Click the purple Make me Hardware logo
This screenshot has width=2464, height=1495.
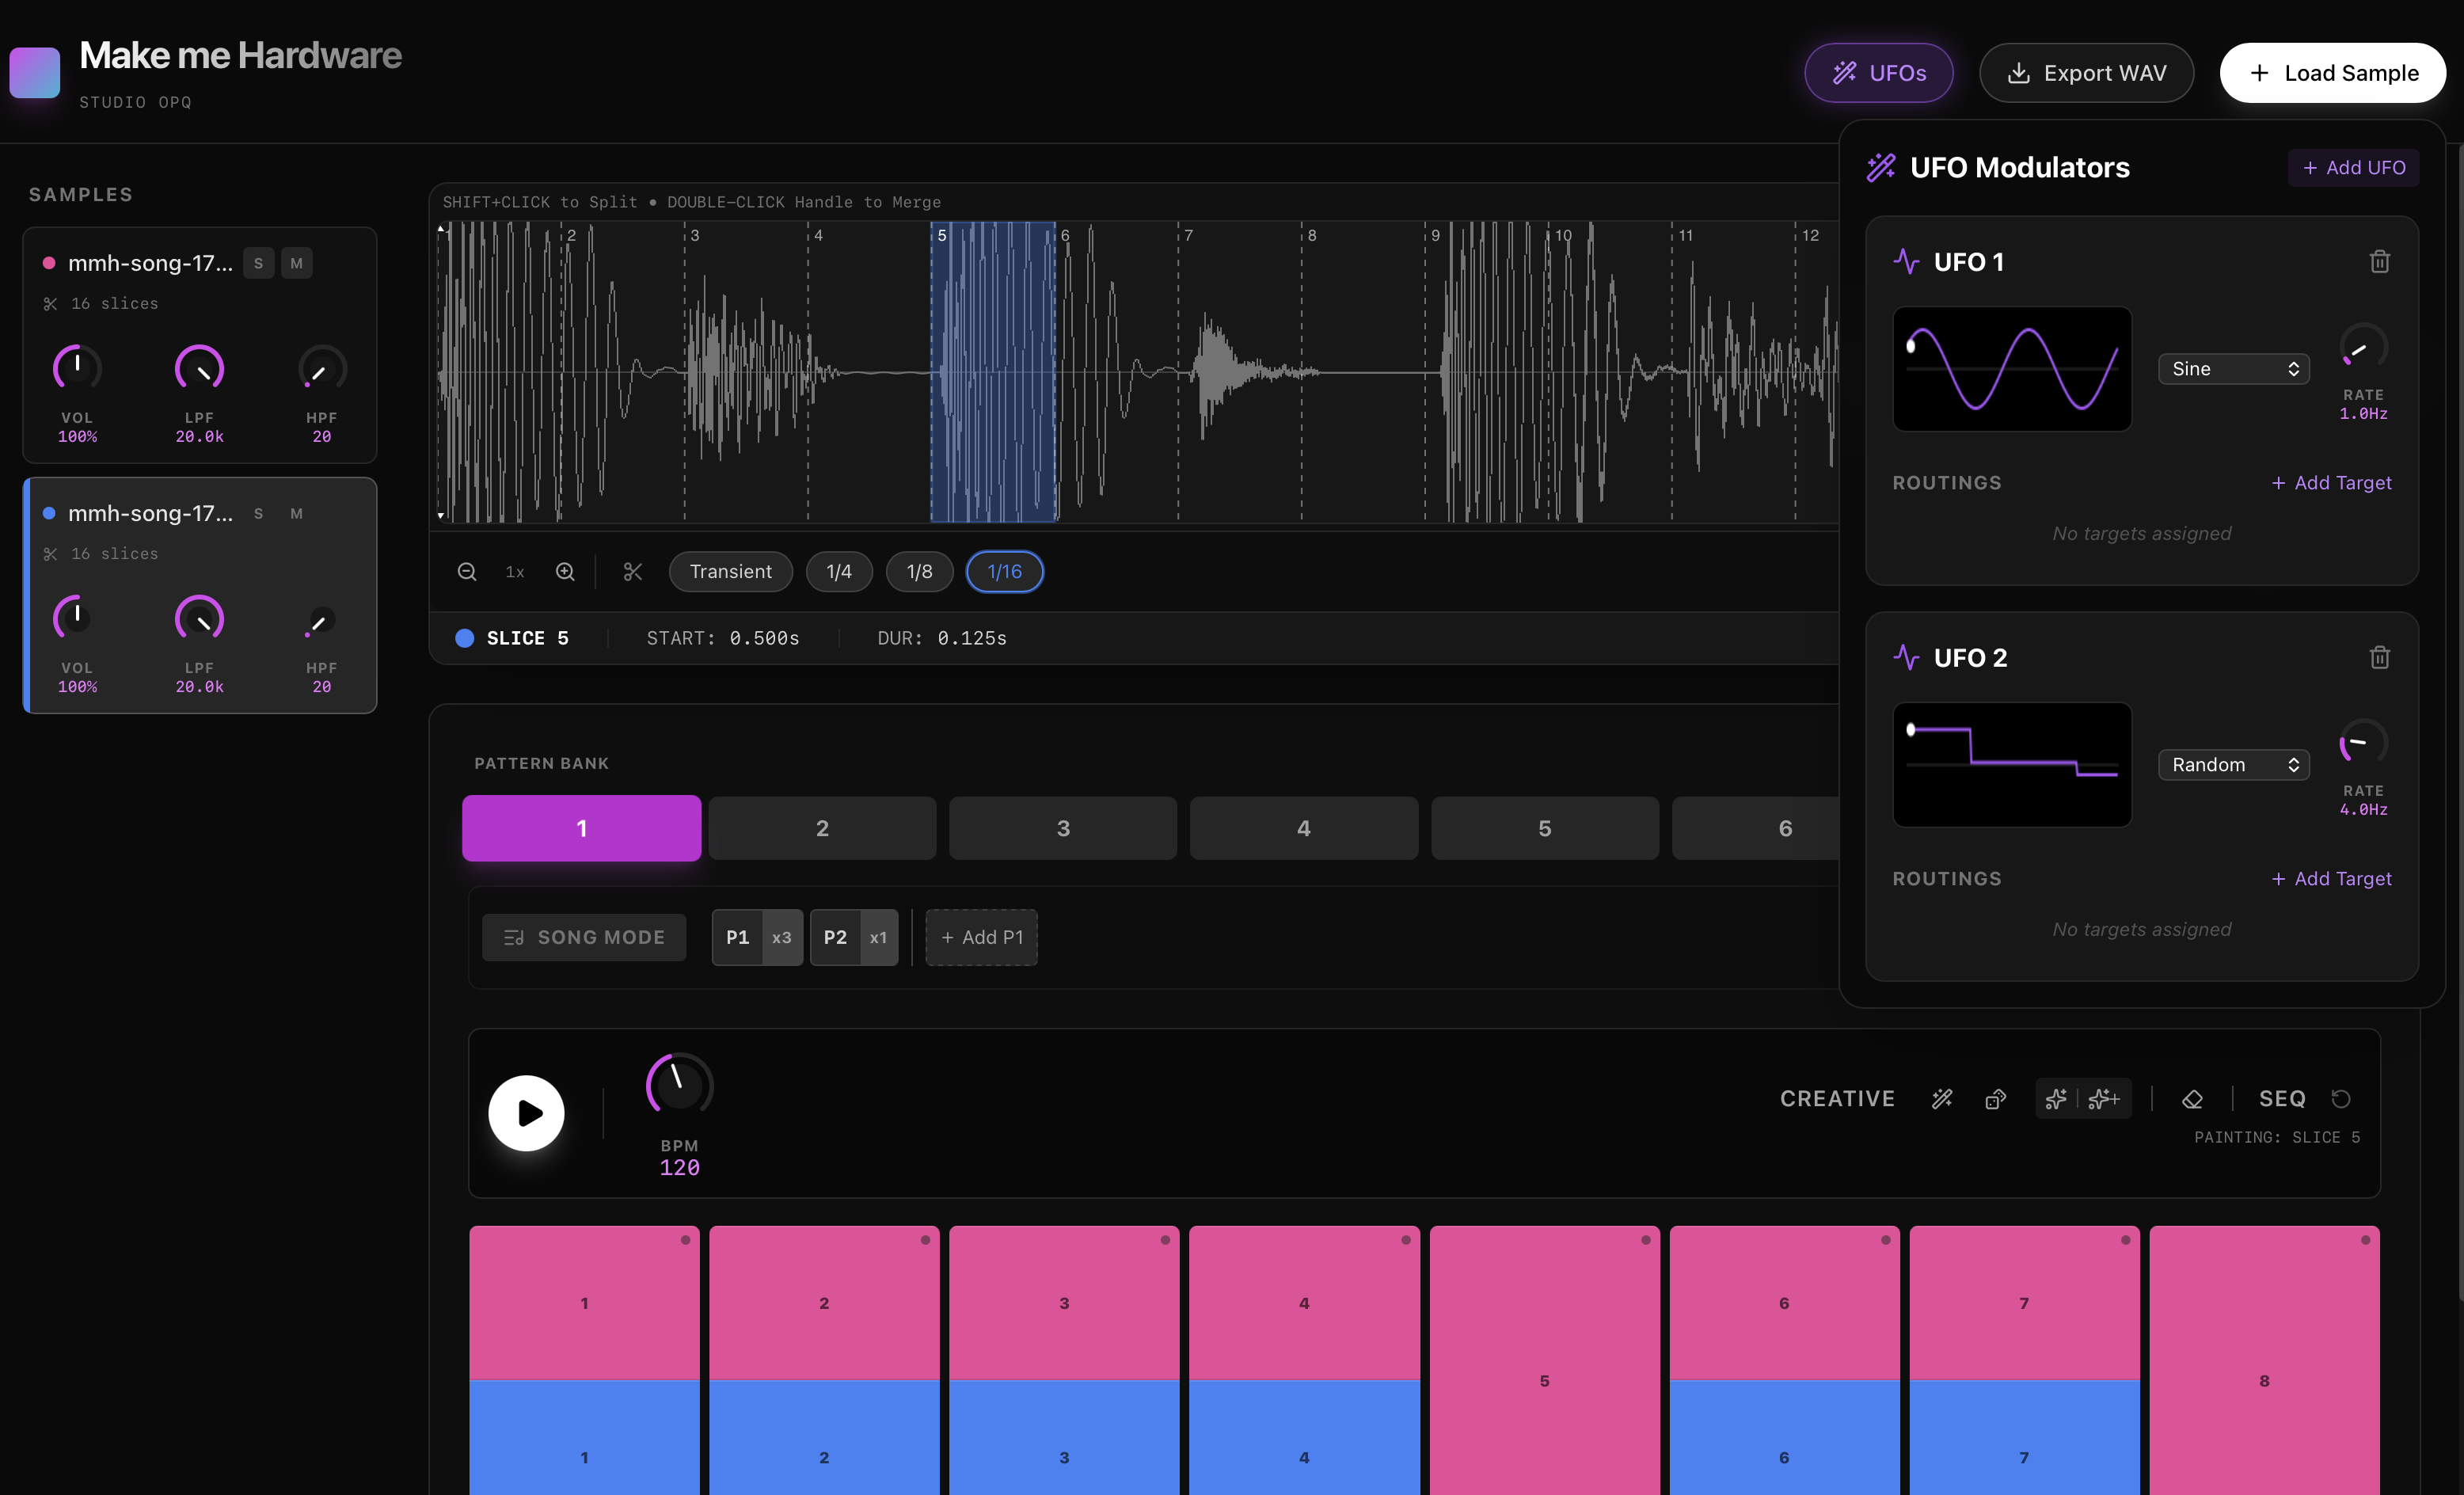(x=35, y=72)
